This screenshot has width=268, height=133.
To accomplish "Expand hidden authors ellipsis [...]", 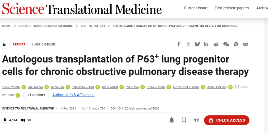I will [x=237, y=87].
